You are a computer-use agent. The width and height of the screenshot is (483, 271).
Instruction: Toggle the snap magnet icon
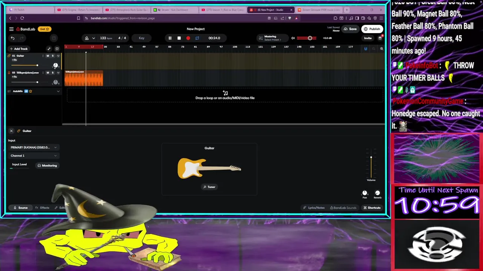(365, 49)
